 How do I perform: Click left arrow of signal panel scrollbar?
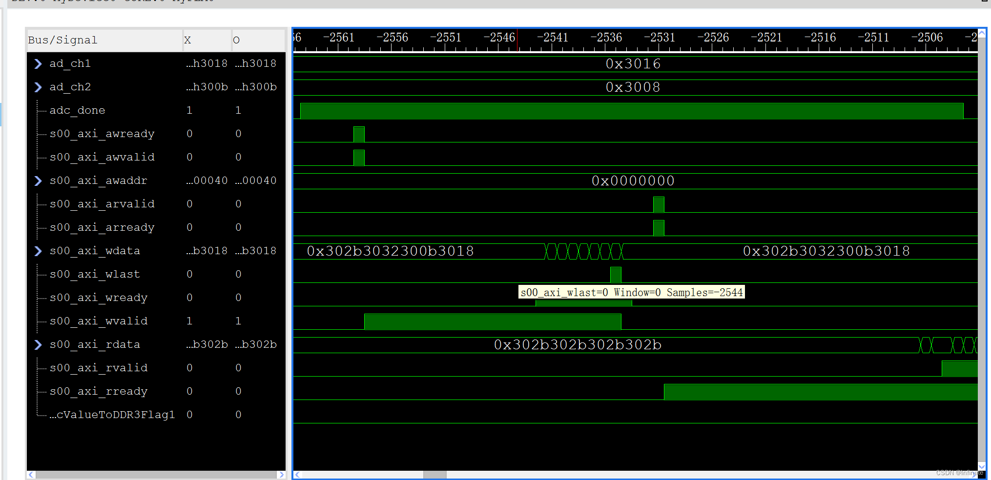click(31, 474)
